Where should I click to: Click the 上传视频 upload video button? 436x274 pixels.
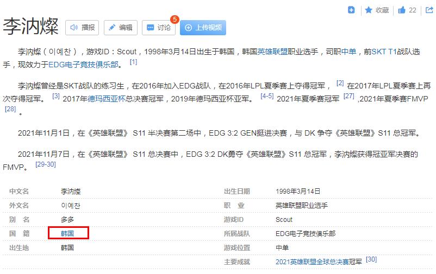click(203, 28)
